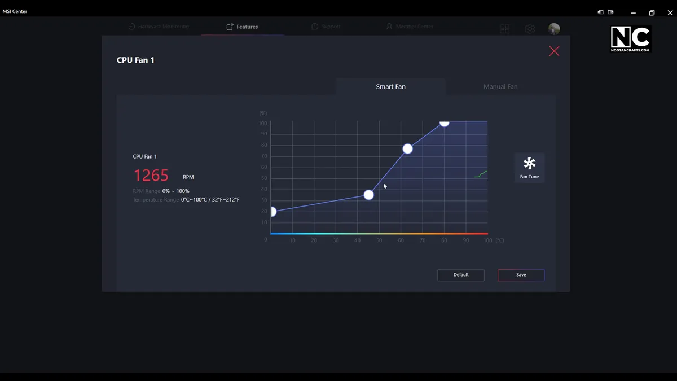This screenshot has width=677, height=381.
Task: Click the user avatar picture
Action: (554, 29)
